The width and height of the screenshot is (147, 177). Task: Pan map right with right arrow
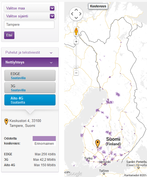(x=80, y=14)
